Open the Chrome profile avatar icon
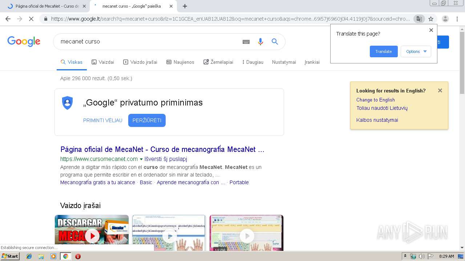Screen dimensions: 465x261 click(x=445, y=19)
